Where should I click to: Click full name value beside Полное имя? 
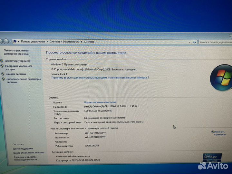coord(95,137)
